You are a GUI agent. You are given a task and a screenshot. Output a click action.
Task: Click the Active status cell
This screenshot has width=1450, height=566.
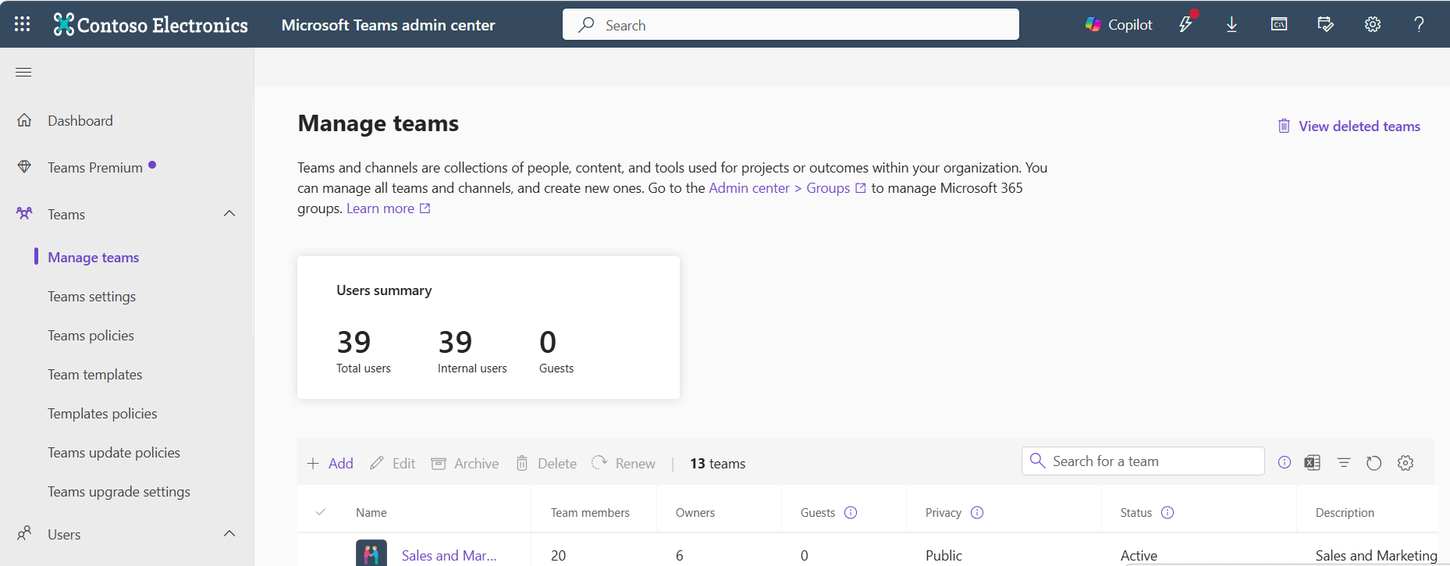click(x=1139, y=555)
